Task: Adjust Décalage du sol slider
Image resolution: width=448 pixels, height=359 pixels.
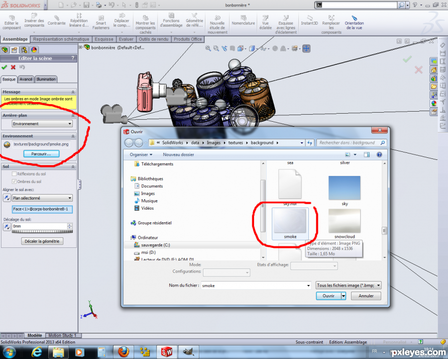Action: point(42,231)
